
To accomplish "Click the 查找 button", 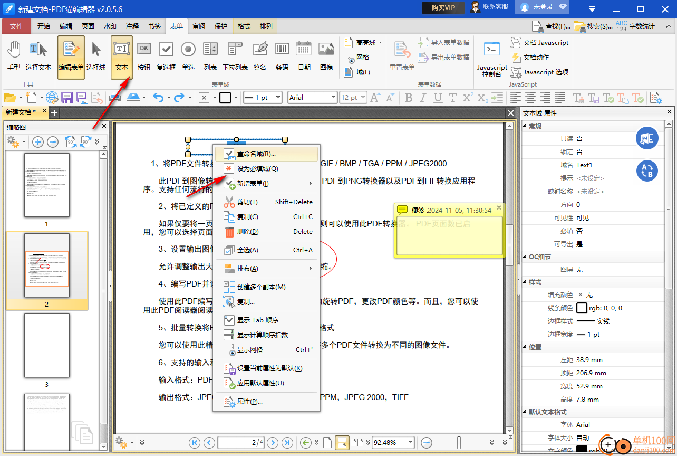I will coord(551,26).
